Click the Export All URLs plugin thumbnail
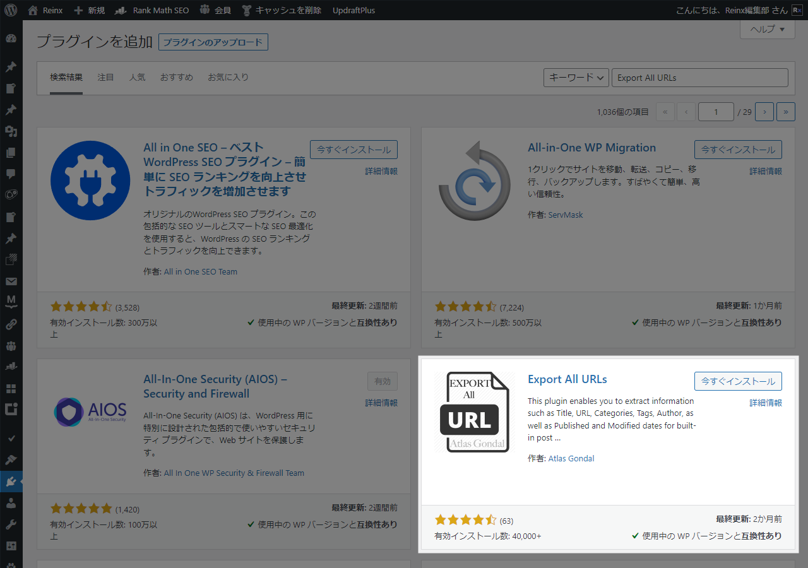The height and width of the screenshot is (568, 808). click(475, 411)
